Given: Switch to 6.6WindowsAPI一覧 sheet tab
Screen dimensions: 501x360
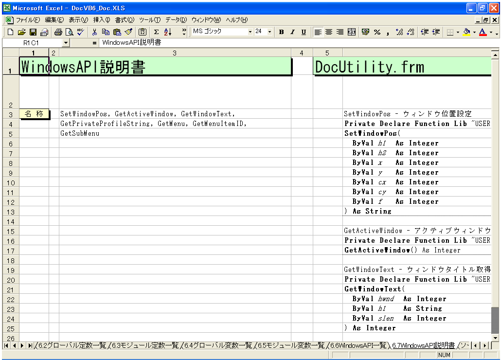Looking at the screenshot, I should pyautogui.click(x=358, y=345).
